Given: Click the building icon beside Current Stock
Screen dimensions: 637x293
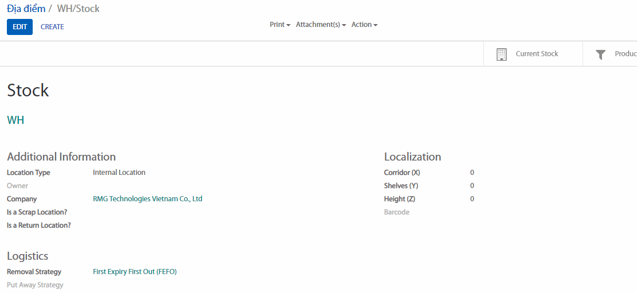Looking at the screenshot, I should pos(501,54).
